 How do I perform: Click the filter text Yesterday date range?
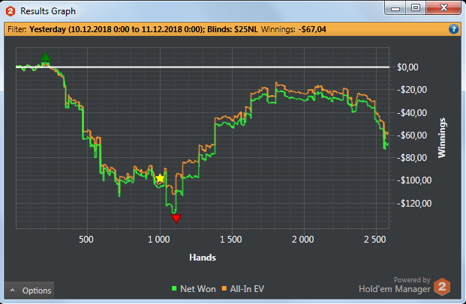point(117,29)
